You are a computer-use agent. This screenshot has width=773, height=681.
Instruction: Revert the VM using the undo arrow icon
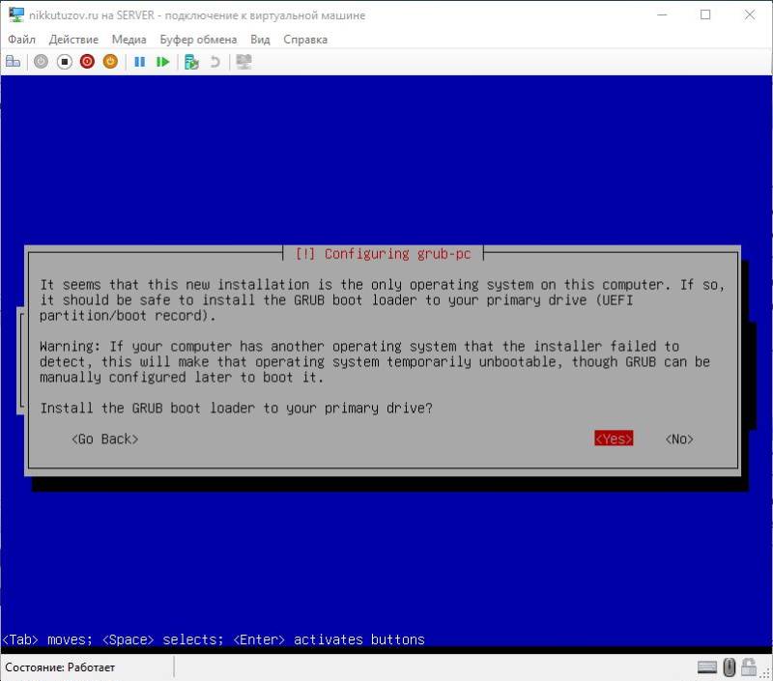point(215,61)
